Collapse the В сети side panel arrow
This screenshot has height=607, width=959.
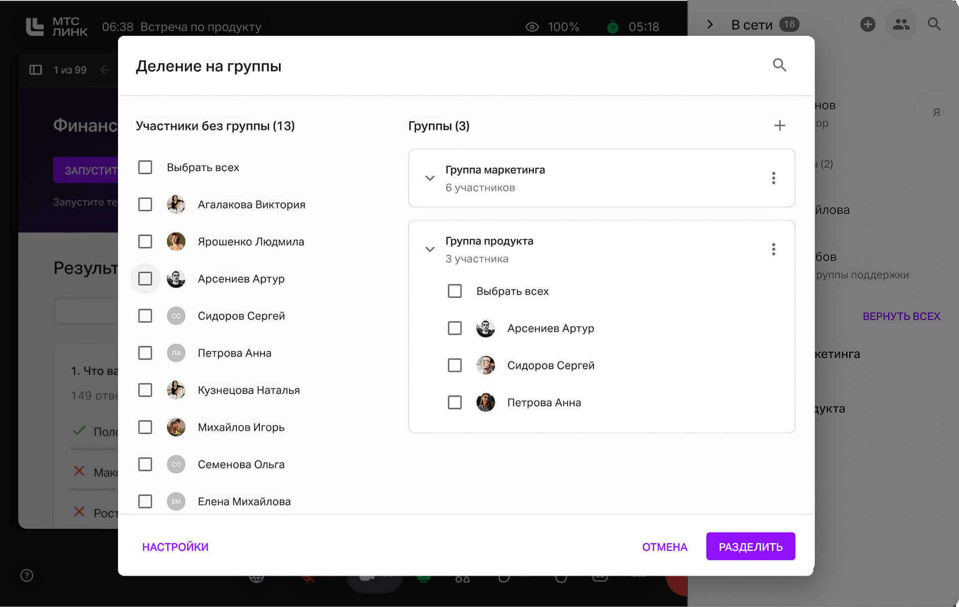[x=710, y=24]
